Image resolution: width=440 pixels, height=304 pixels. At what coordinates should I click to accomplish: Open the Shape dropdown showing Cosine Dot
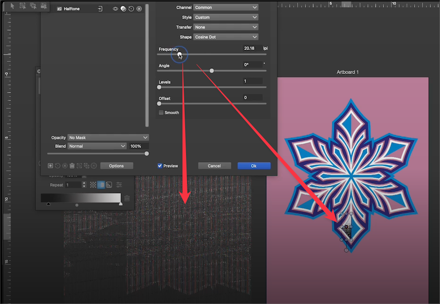225,37
